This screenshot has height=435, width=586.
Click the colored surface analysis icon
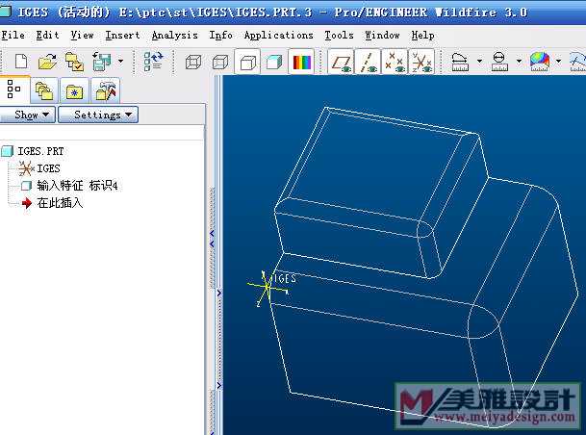(x=540, y=62)
